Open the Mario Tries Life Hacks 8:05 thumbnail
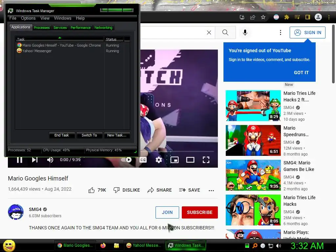Viewport: 336px width, 252px height. (253, 210)
